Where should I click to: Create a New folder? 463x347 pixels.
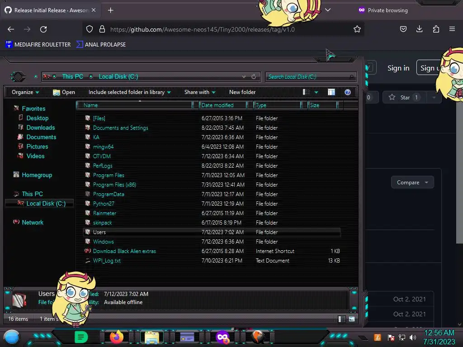pos(242,92)
